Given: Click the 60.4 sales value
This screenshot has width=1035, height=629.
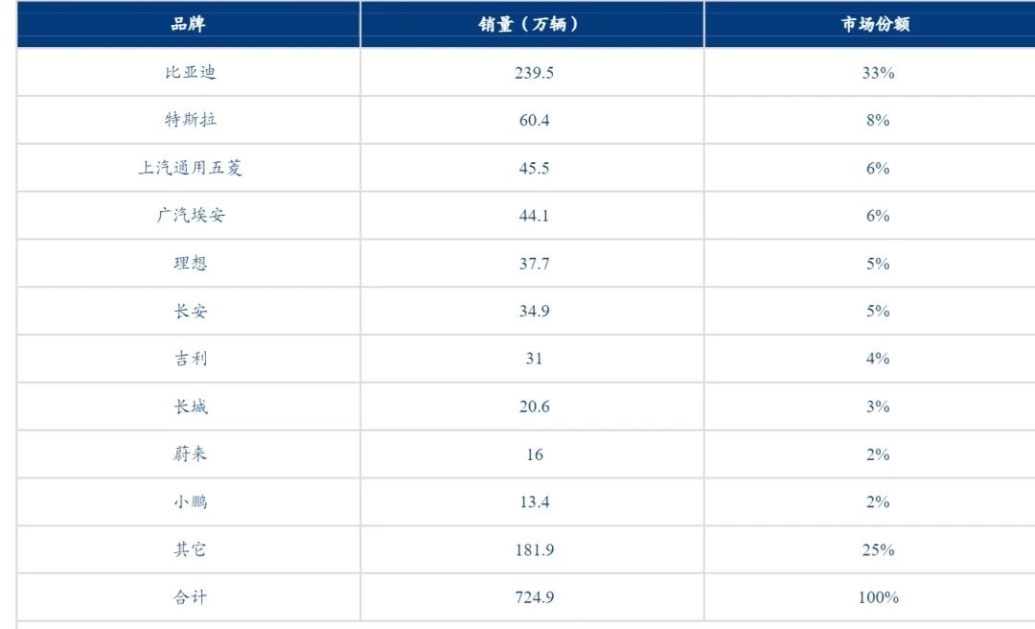Looking at the screenshot, I should tap(534, 120).
